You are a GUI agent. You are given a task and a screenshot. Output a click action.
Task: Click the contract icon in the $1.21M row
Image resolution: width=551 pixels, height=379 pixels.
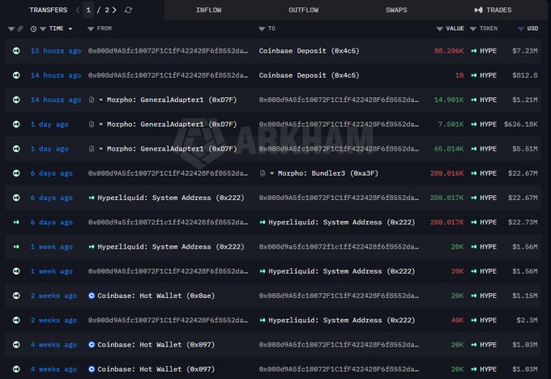pyautogui.click(x=92, y=100)
